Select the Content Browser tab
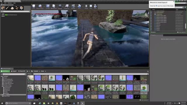This screenshot has width=187, height=105. (7, 69)
